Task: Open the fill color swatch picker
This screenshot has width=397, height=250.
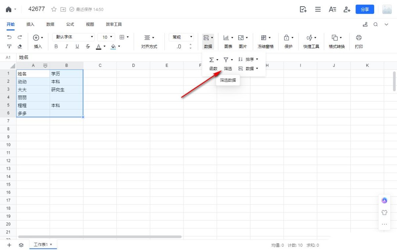Action: coord(114,46)
